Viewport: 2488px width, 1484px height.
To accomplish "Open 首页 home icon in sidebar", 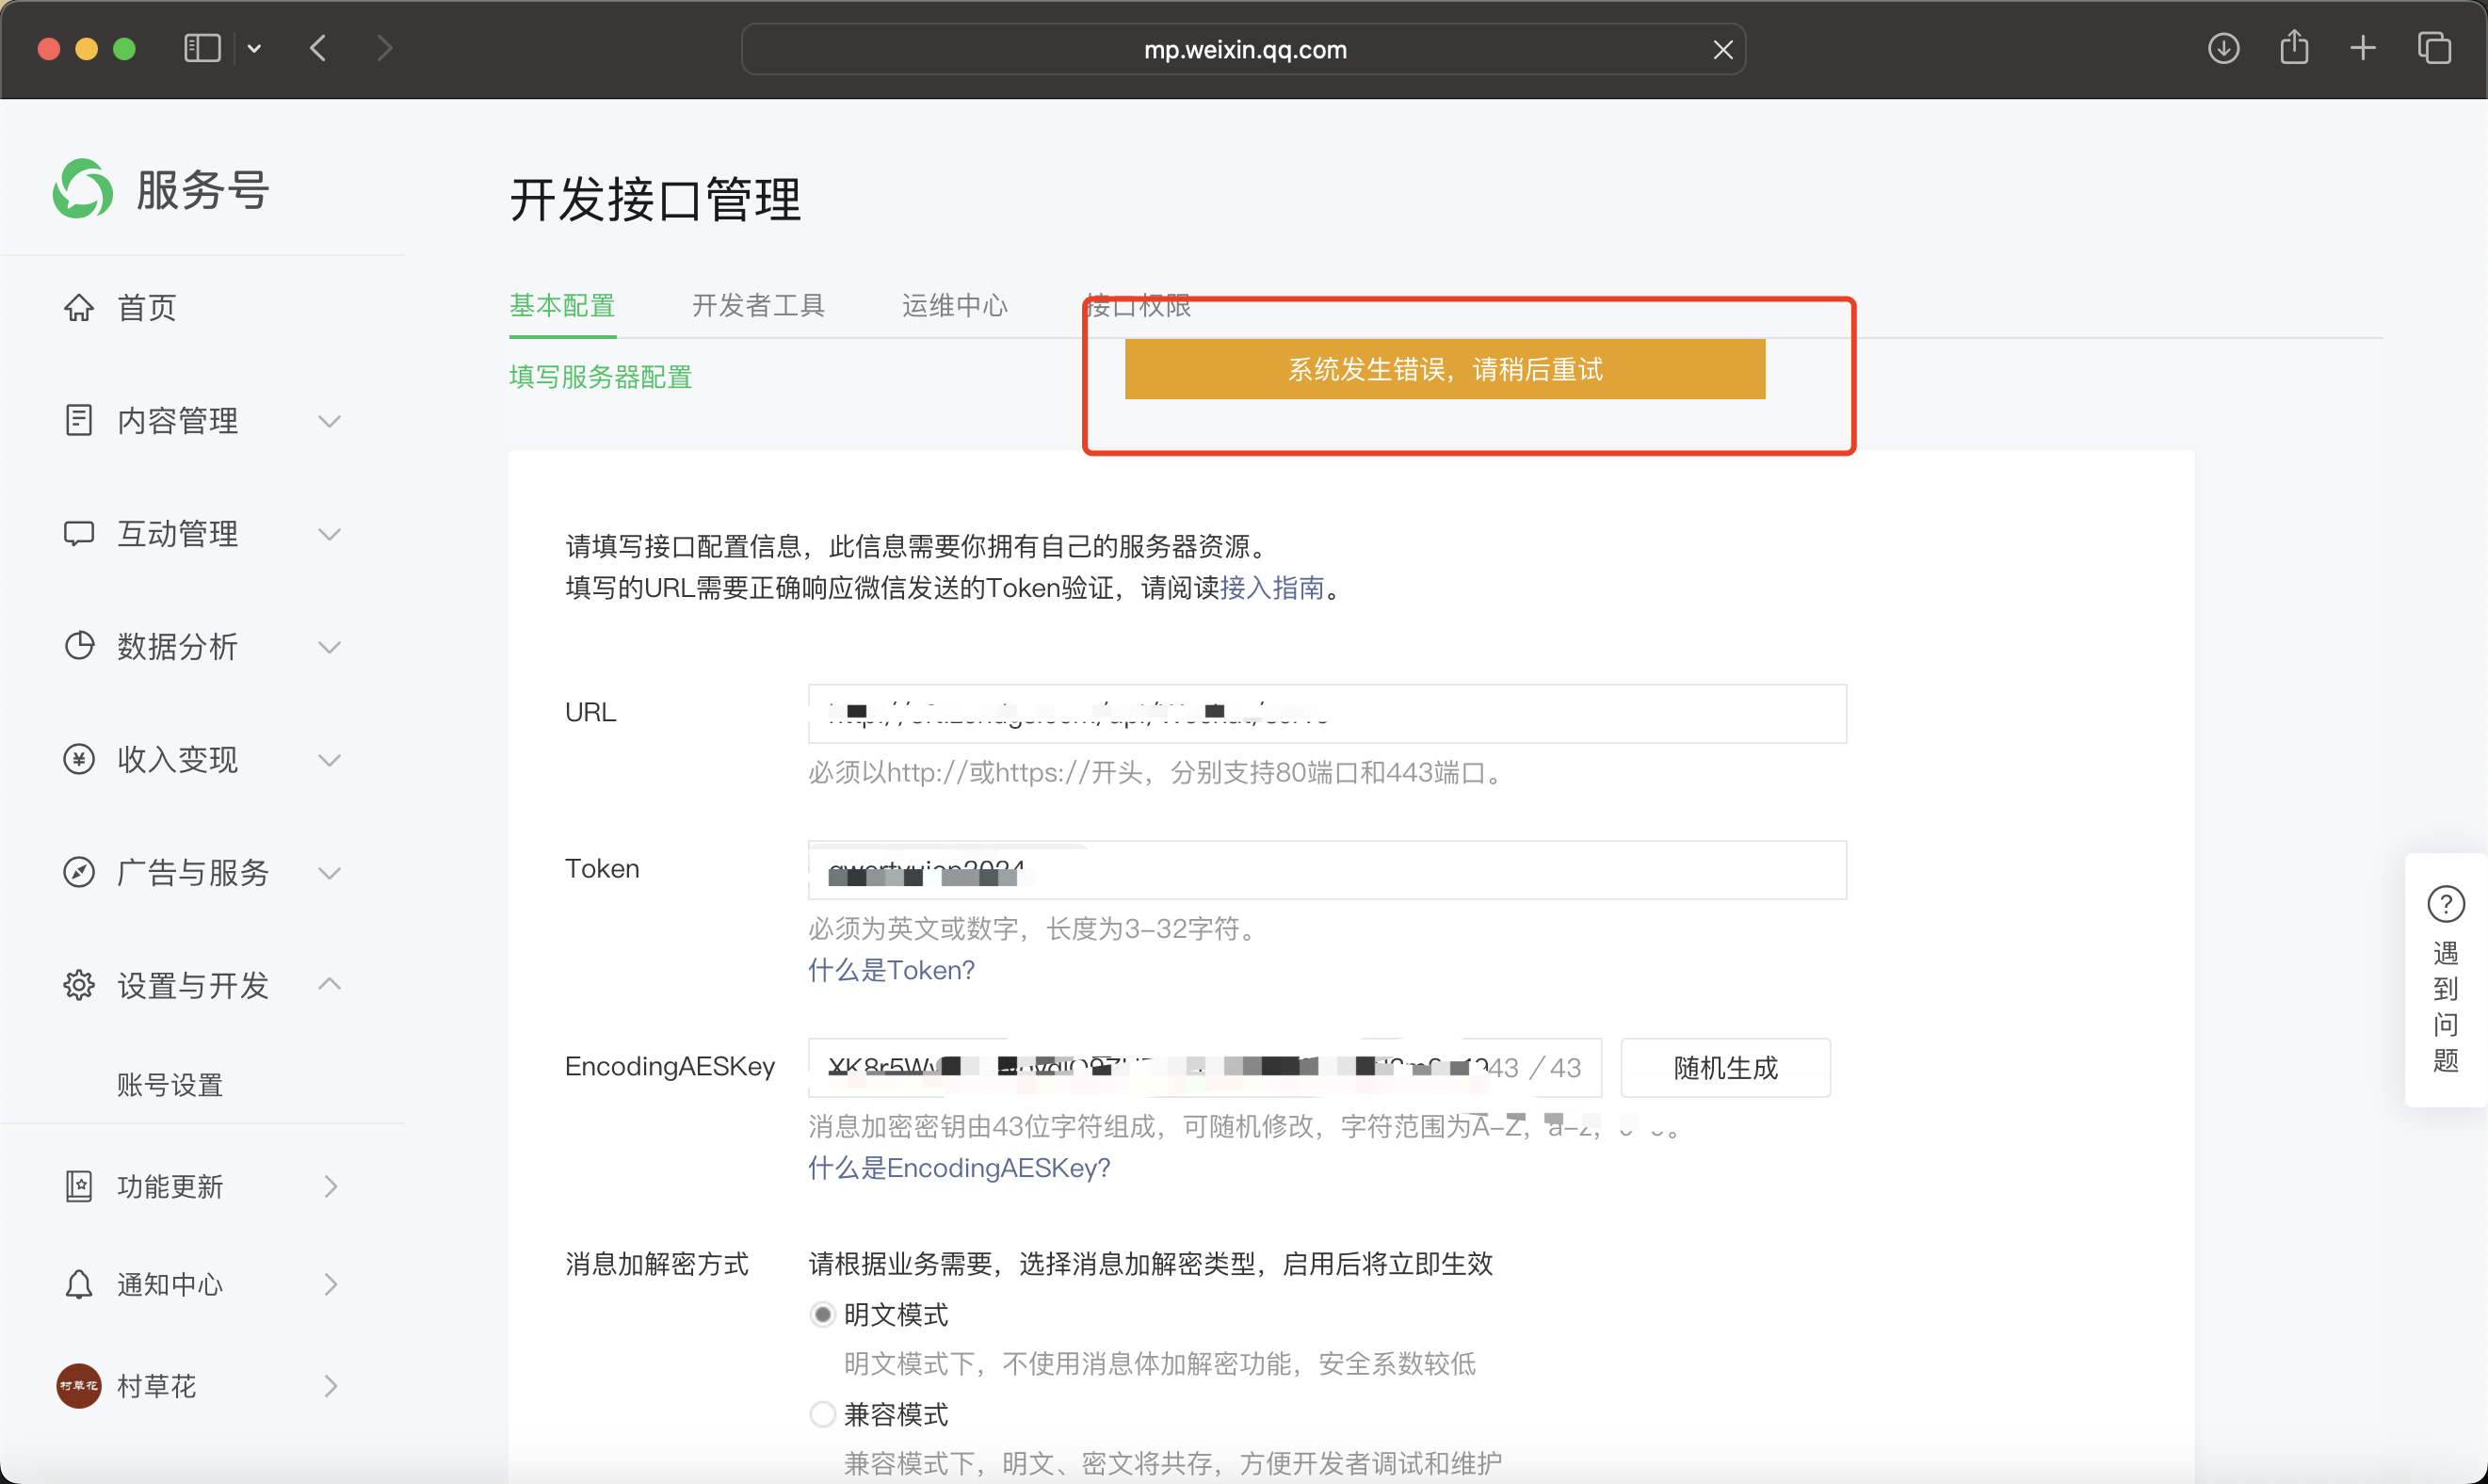I will (79, 307).
